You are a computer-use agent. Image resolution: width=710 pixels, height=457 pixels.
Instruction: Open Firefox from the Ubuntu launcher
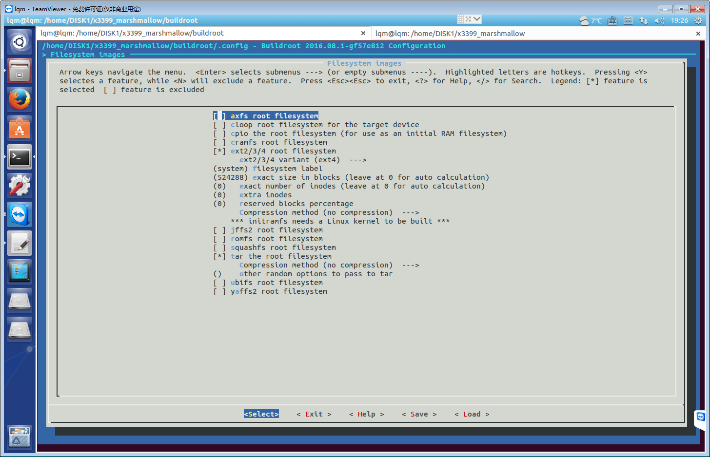pyautogui.click(x=20, y=99)
